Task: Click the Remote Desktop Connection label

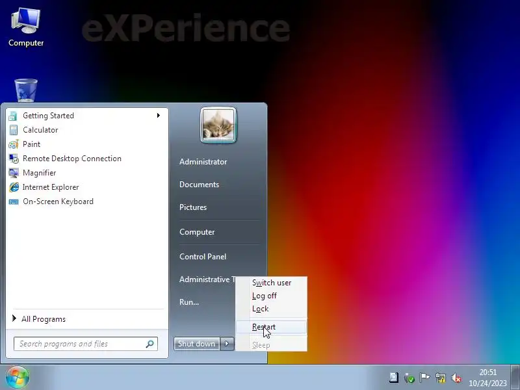Action: tap(72, 159)
